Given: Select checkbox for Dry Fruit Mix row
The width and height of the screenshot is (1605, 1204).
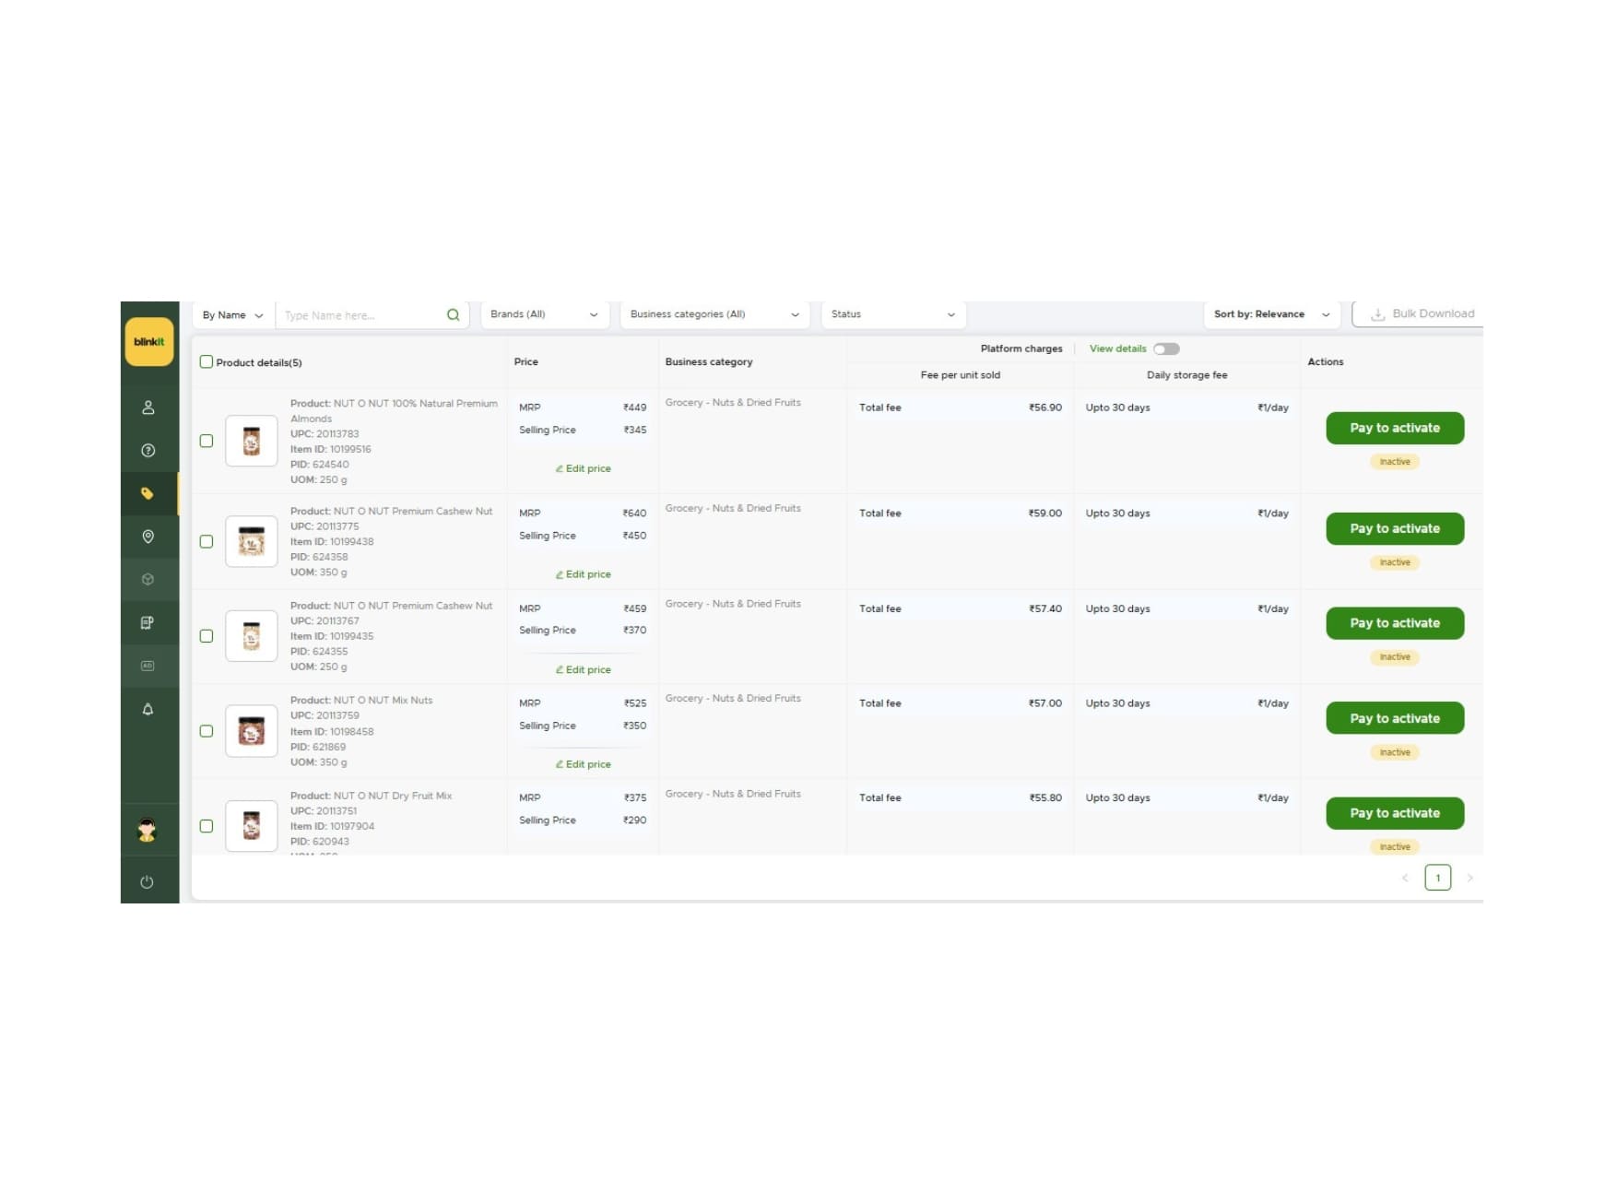Looking at the screenshot, I should [207, 826].
